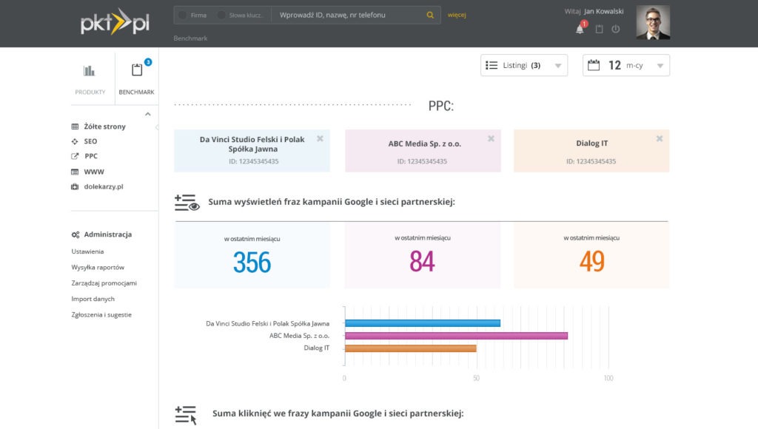Collapse the sidebar menu chevron

(148, 114)
